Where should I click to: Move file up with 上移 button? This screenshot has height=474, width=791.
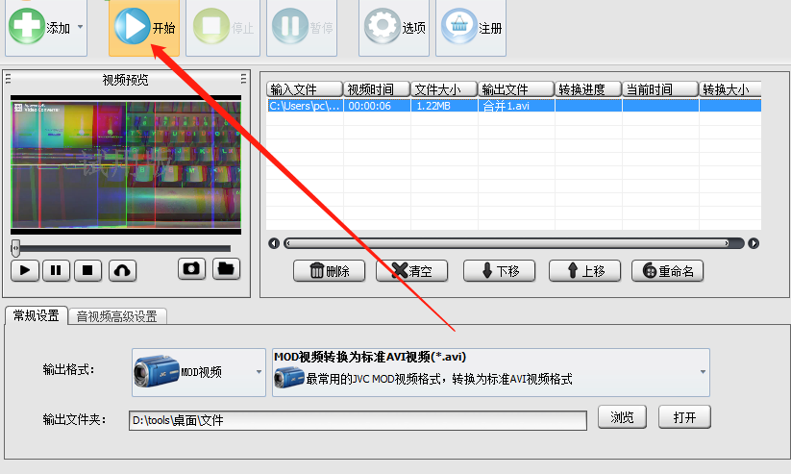point(584,271)
